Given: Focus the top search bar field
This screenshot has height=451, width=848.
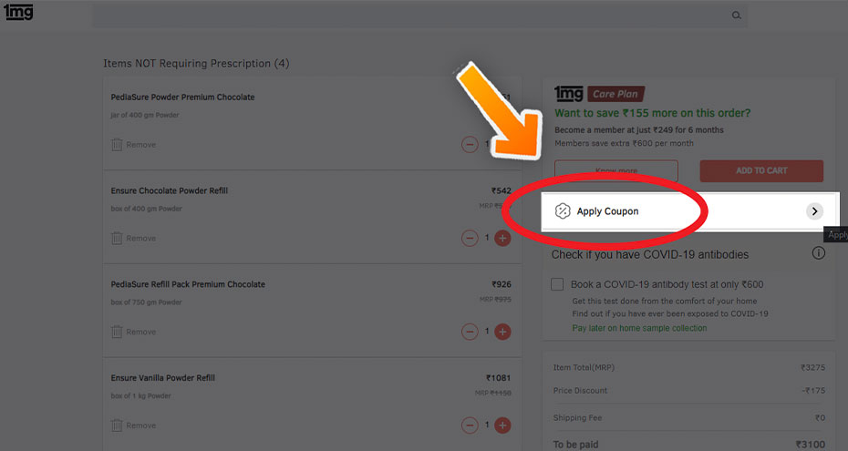Looking at the screenshot, I should [419, 15].
